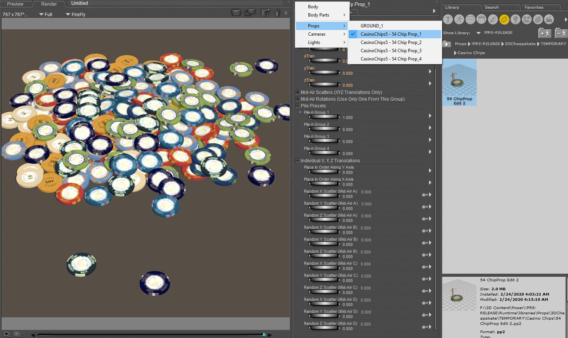This screenshot has width=568, height=338.
Task: Click the add-to-library folder plus icon
Action: [x=545, y=33]
